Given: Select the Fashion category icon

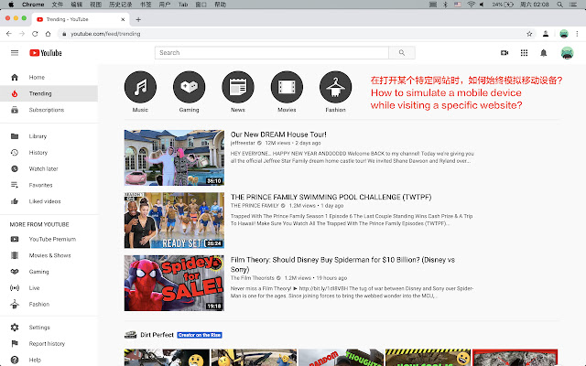Looking at the screenshot, I should pos(335,87).
